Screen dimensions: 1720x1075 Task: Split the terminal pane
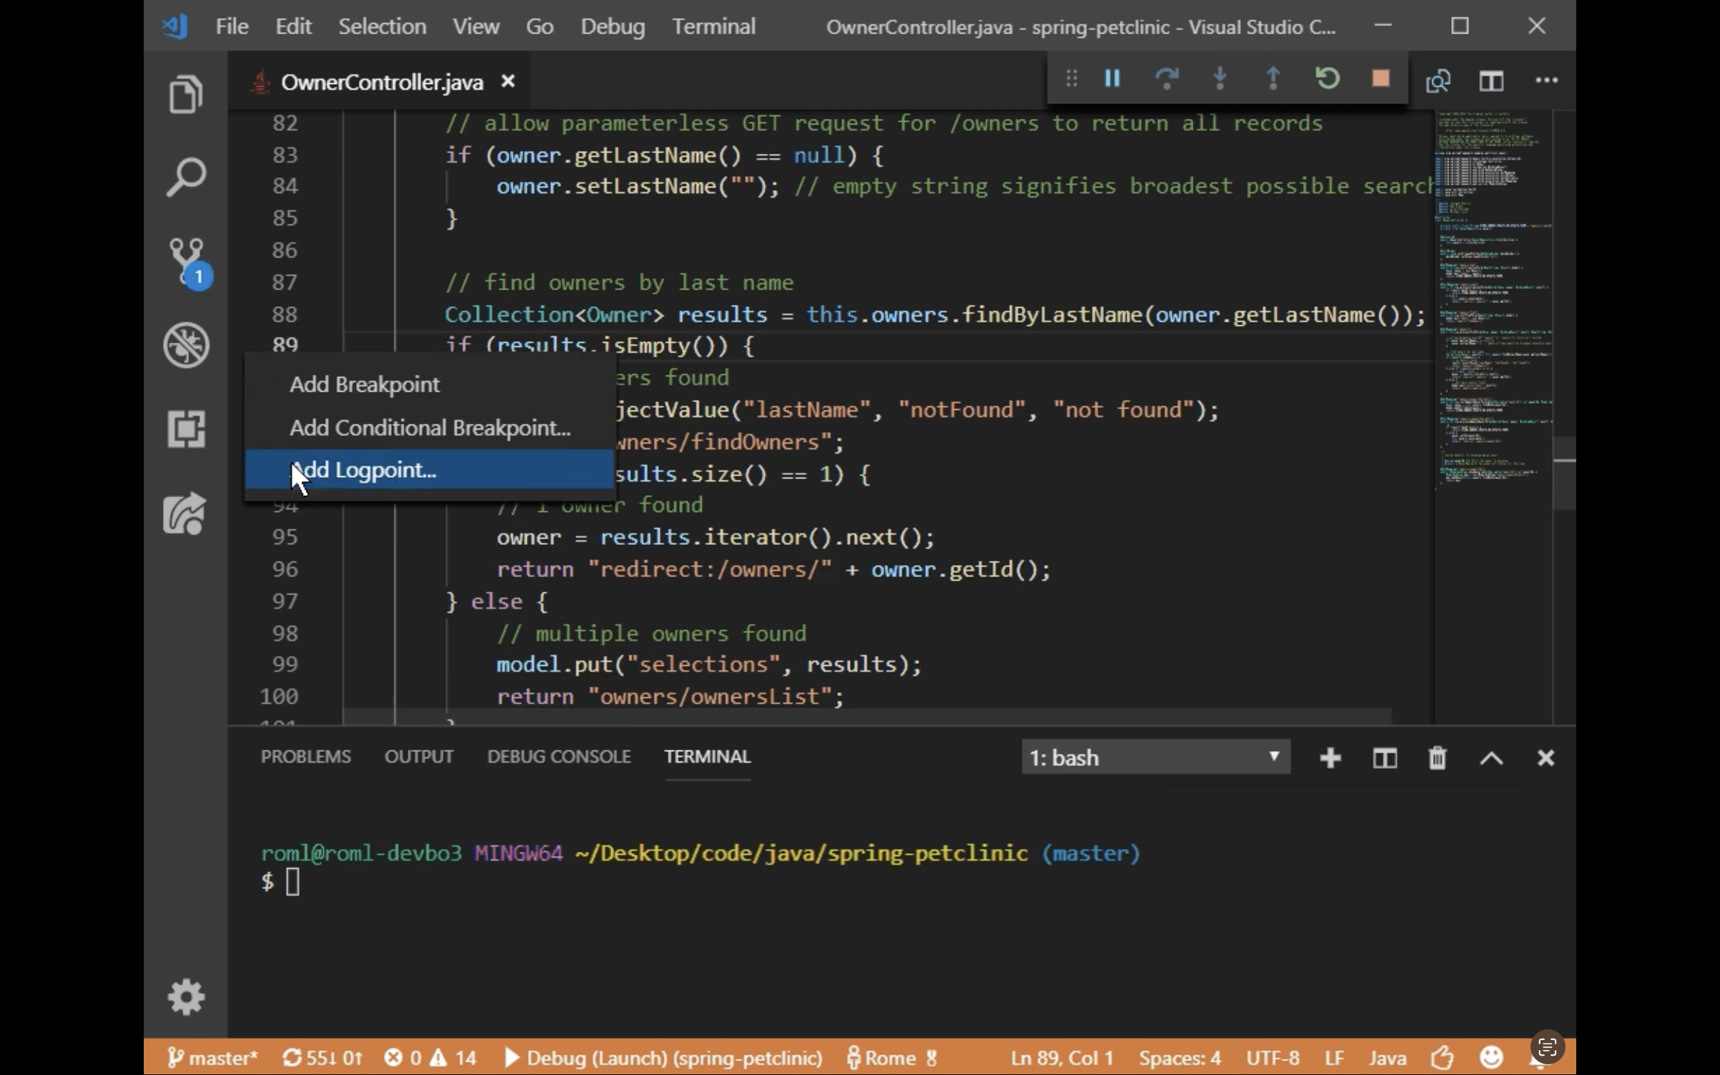[1385, 758]
